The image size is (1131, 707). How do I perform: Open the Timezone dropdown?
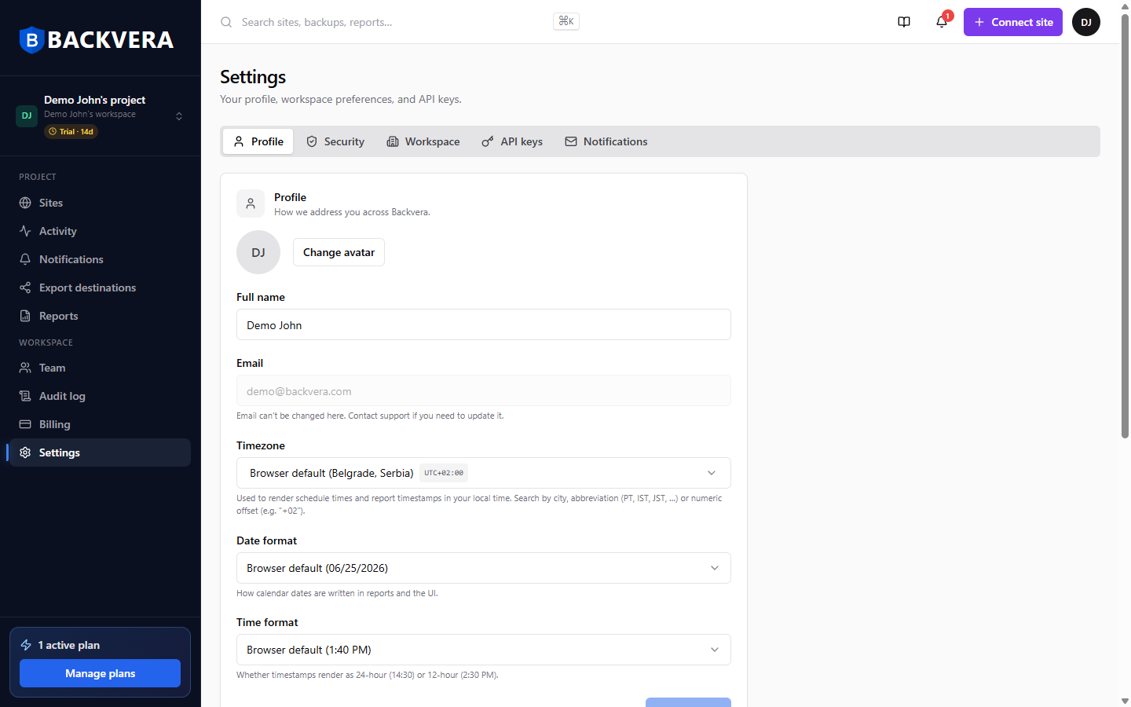484,473
